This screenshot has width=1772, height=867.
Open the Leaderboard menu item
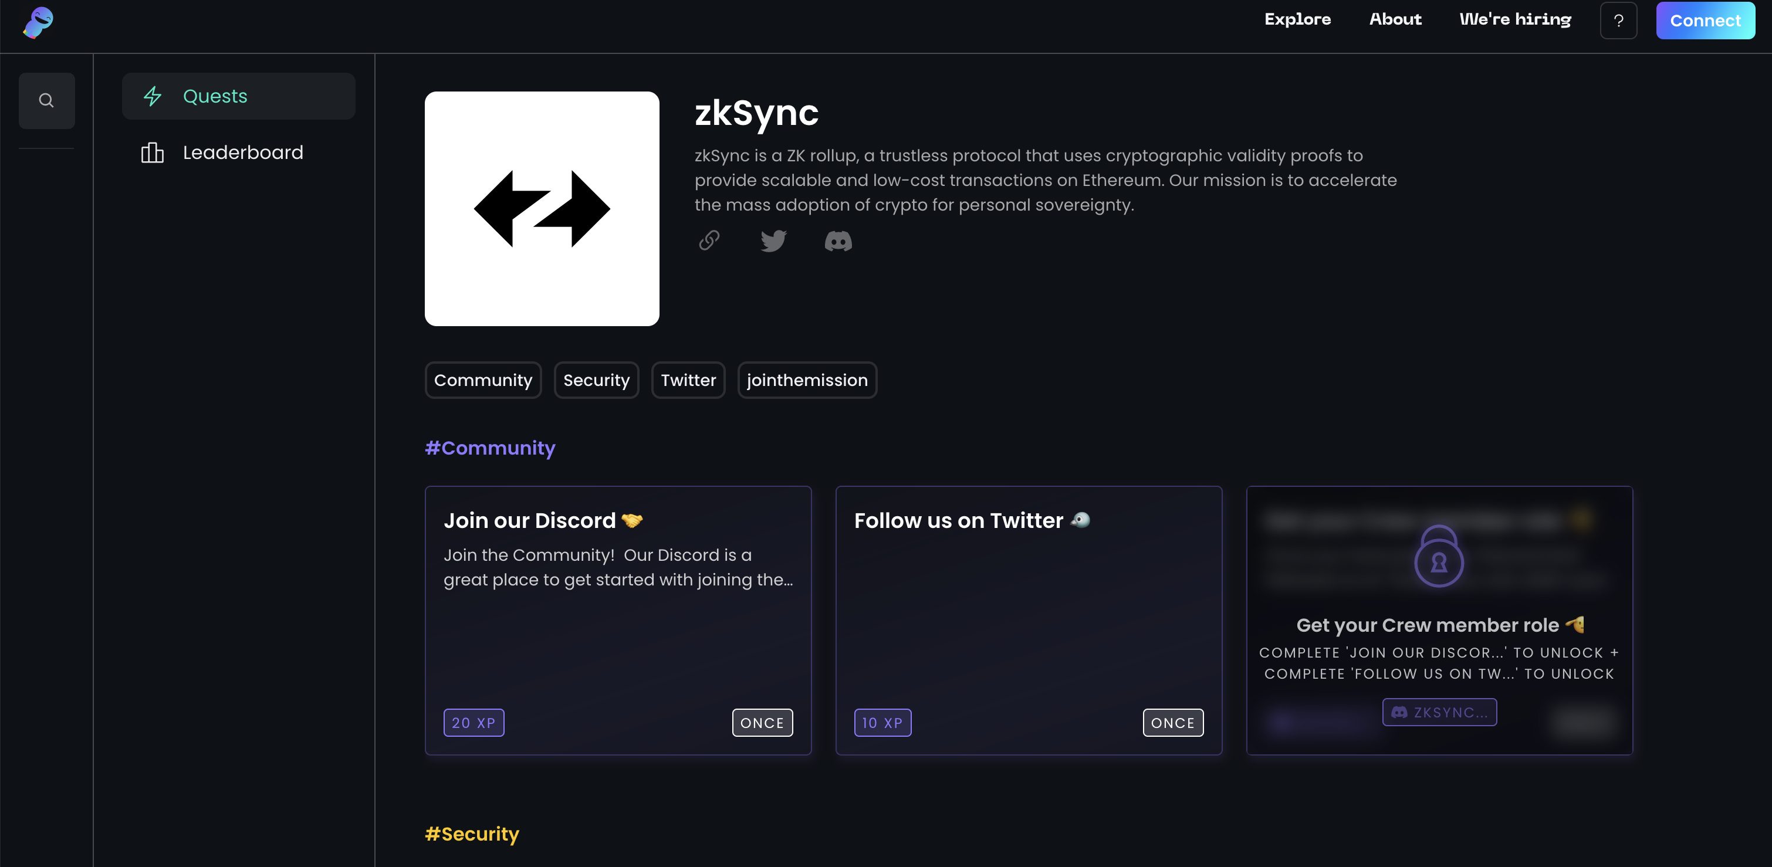239,153
